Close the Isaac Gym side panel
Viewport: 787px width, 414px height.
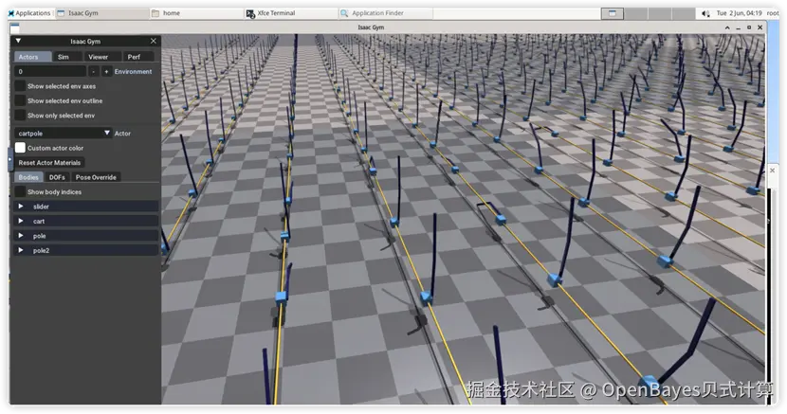point(153,41)
